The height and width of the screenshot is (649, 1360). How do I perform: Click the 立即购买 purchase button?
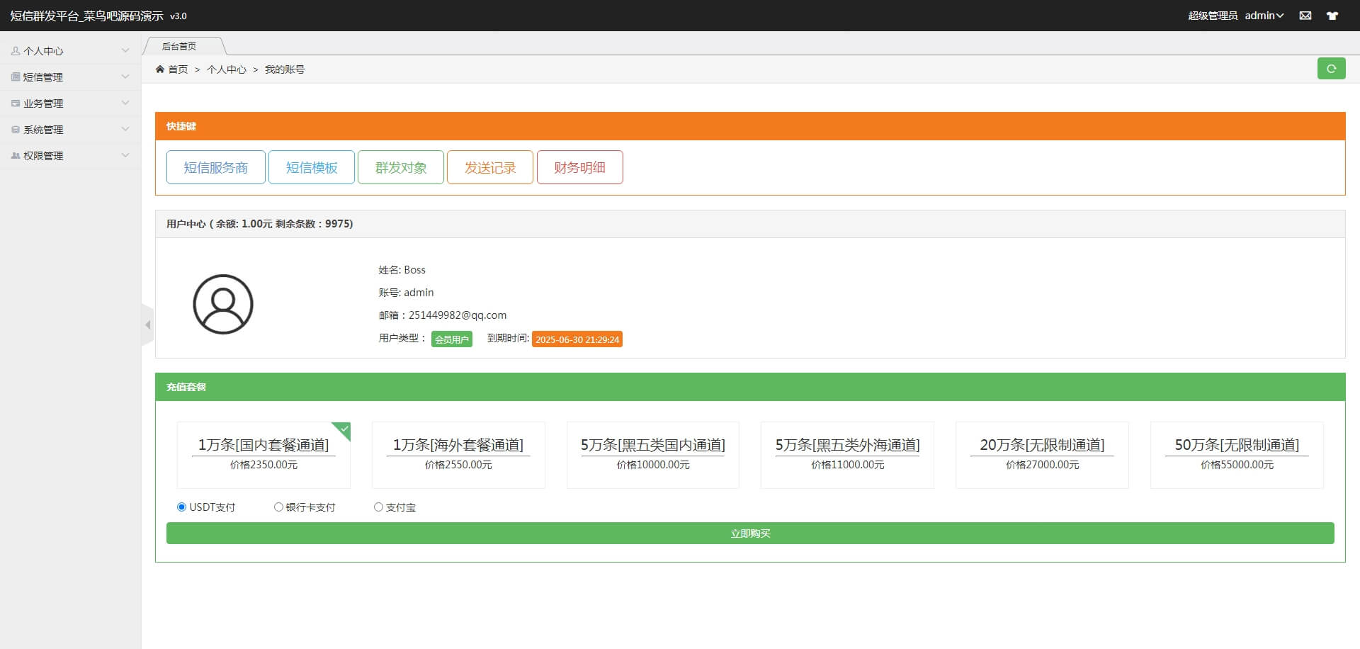pyautogui.click(x=750, y=533)
